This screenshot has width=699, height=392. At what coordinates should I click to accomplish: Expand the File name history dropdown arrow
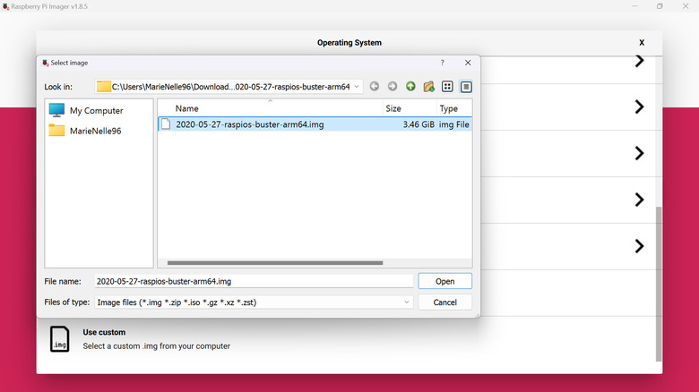[x=407, y=281]
